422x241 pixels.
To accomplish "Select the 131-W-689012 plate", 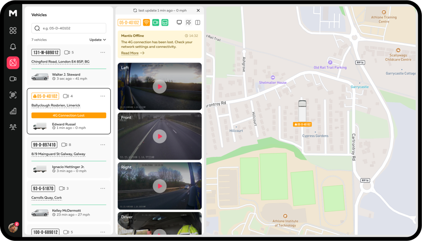I will (x=46, y=52).
